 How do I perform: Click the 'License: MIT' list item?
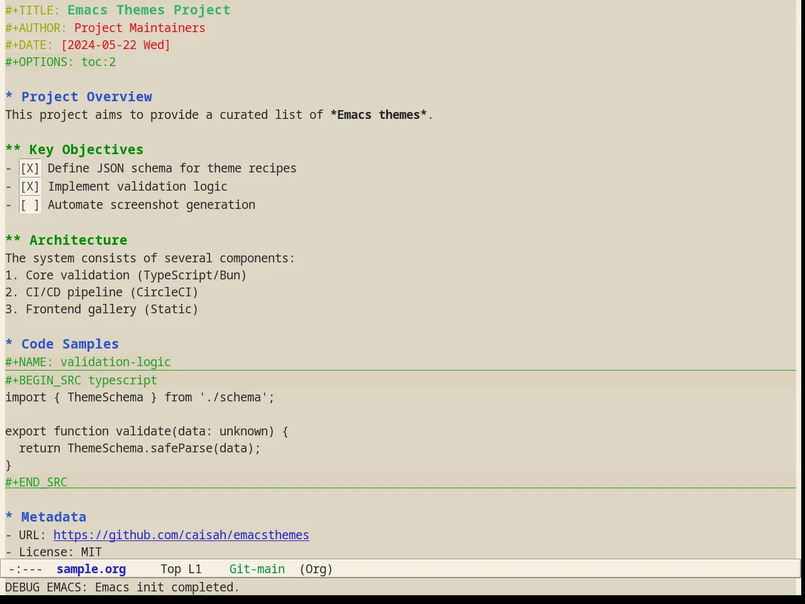[x=53, y=552]
